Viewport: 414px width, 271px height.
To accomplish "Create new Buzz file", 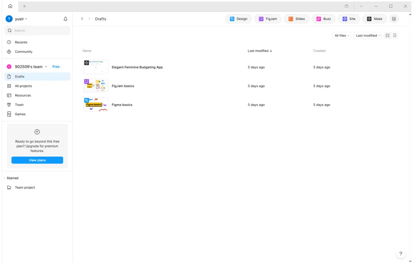I will pyautogui.click(x=324, y=19).
